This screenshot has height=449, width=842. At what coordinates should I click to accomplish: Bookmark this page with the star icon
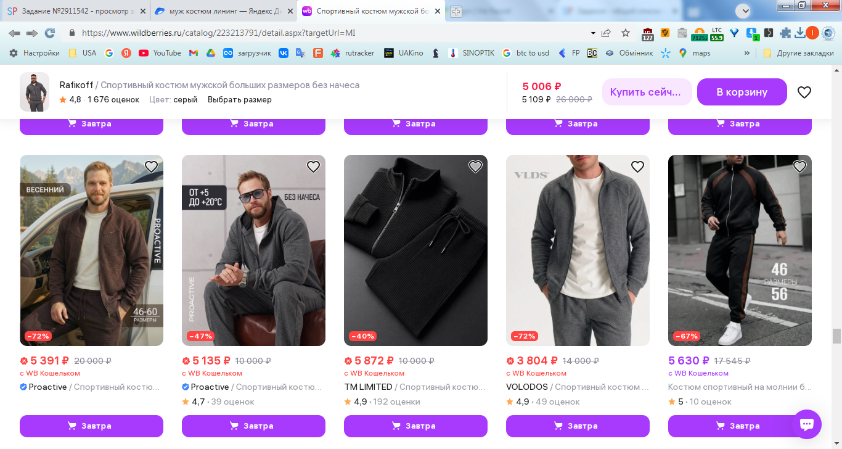click(x=626, y=33)
